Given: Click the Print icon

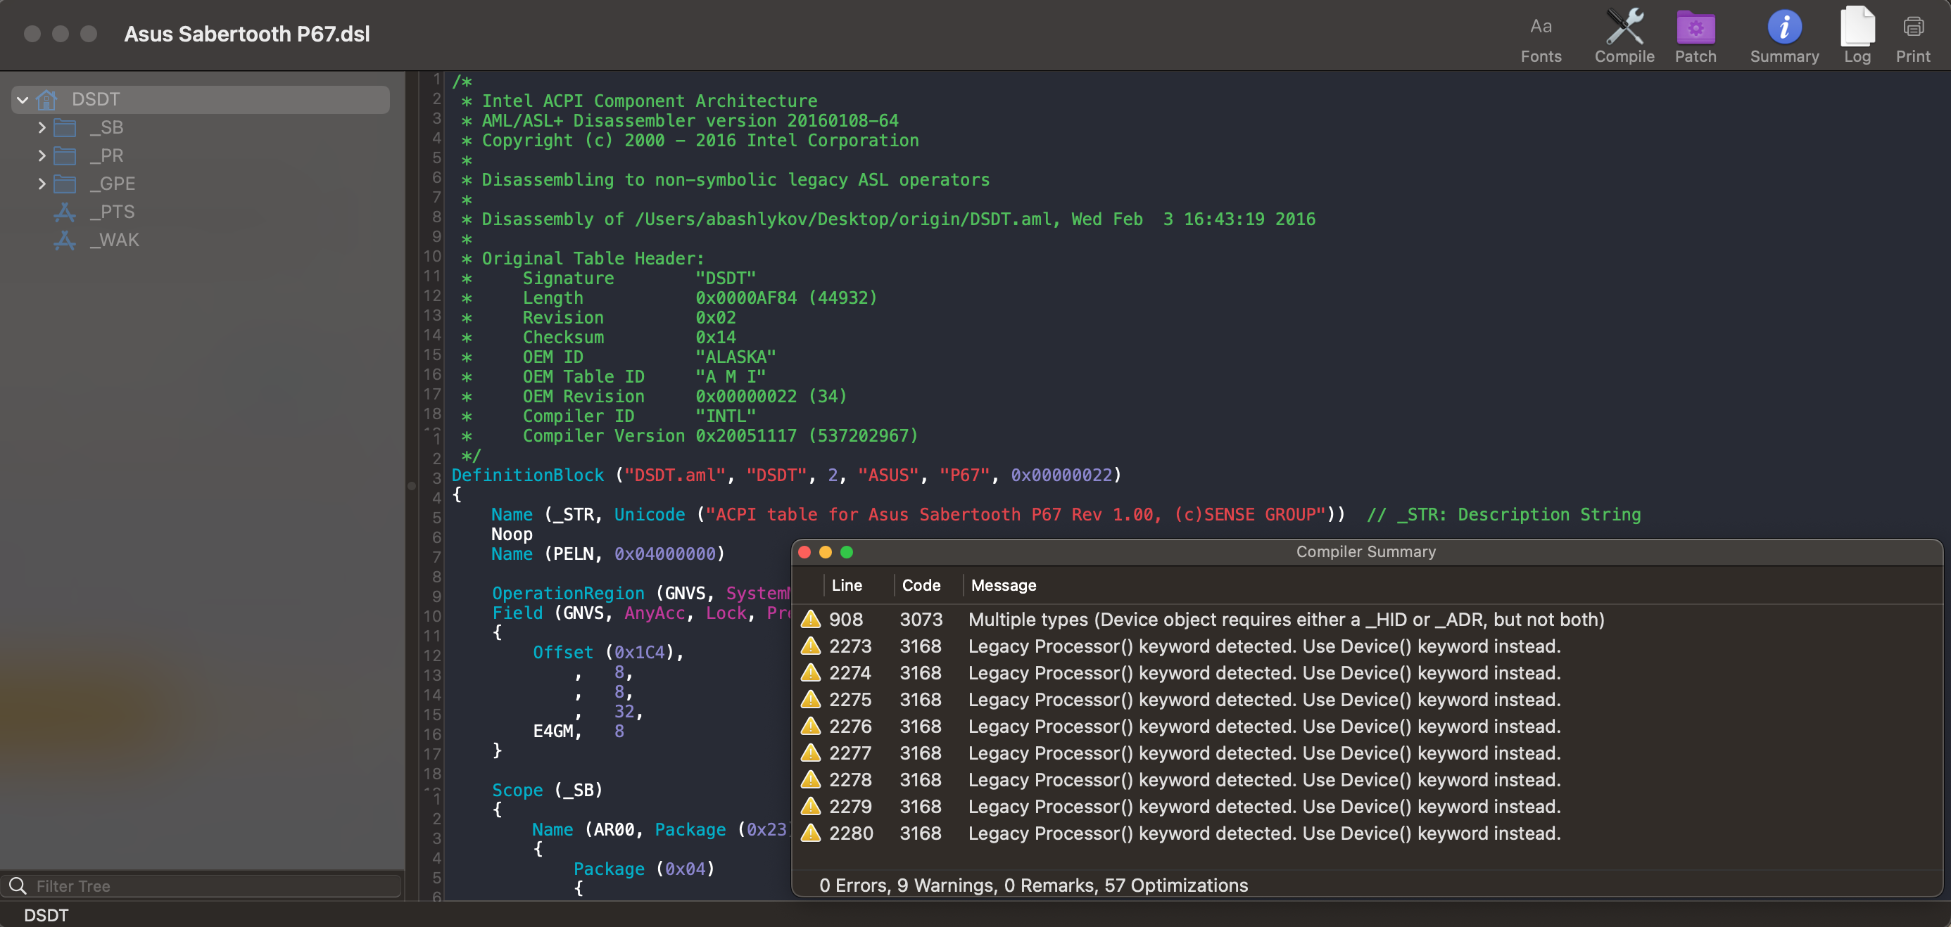Looking at the screenshot, I should [1912, 28].
